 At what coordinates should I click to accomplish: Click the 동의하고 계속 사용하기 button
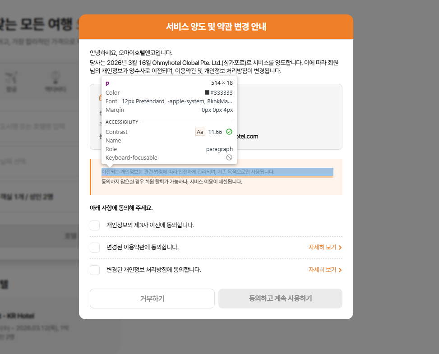tap(280, 299)
